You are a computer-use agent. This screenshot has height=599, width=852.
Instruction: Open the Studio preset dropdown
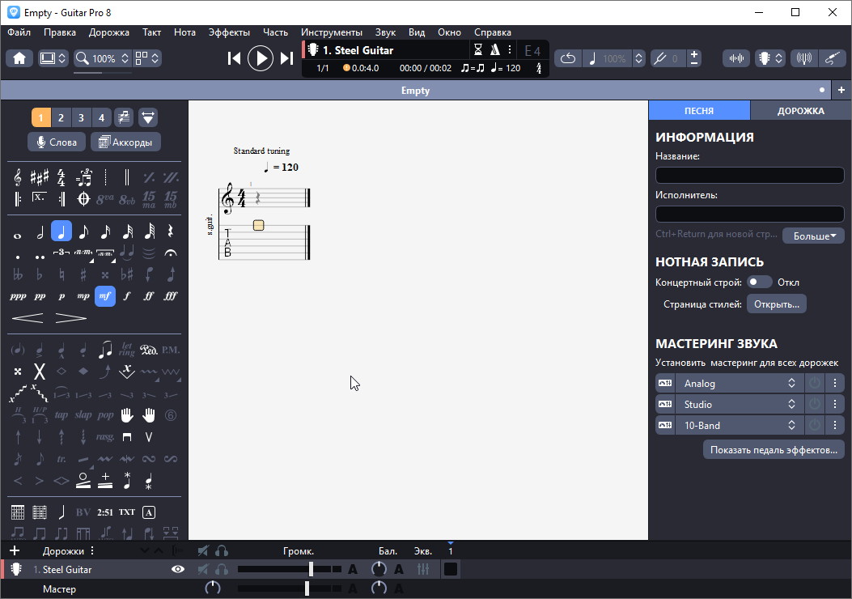(x=740, y=404)
